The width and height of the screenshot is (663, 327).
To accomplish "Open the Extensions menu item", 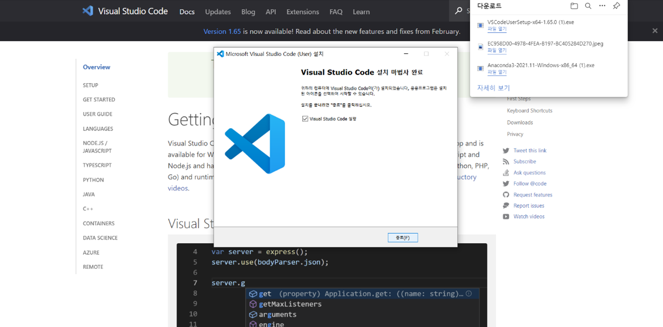I will point(303,12).
